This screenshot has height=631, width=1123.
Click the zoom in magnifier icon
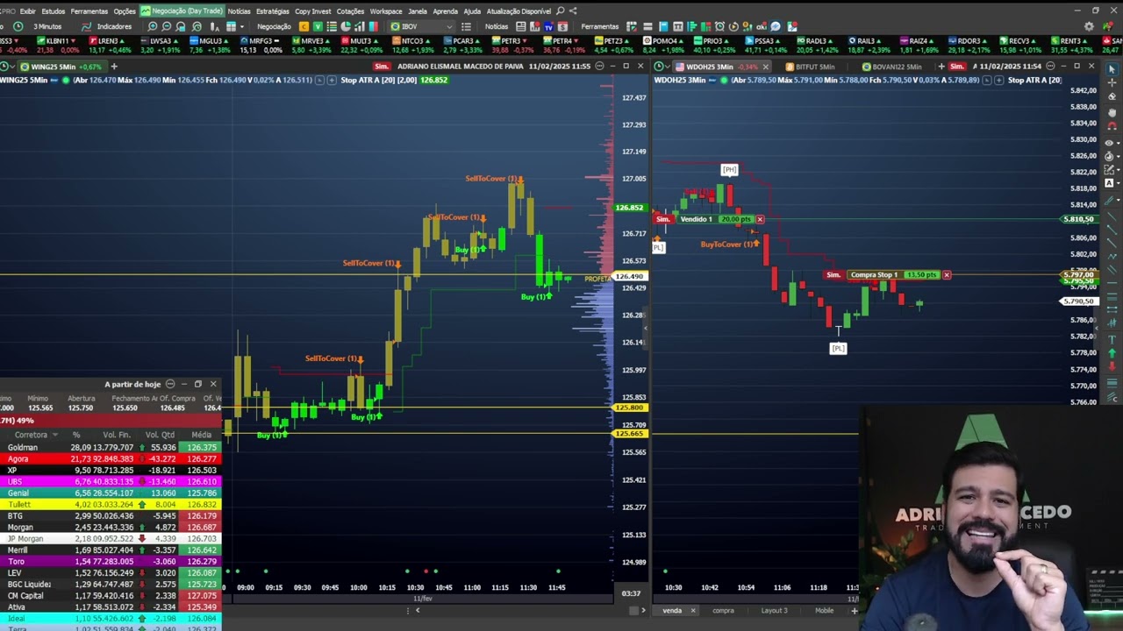[x=152, y=26]
